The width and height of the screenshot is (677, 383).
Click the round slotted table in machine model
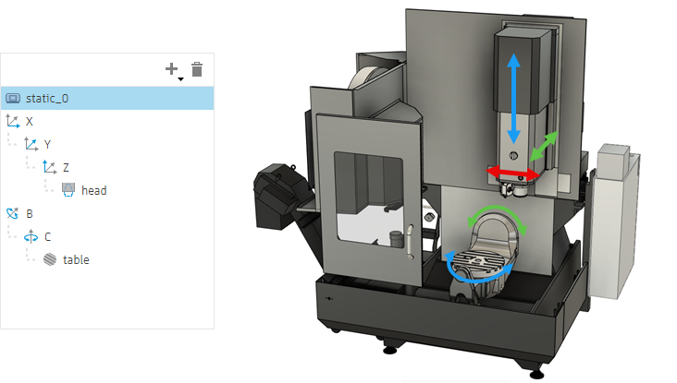click(478, 260)
